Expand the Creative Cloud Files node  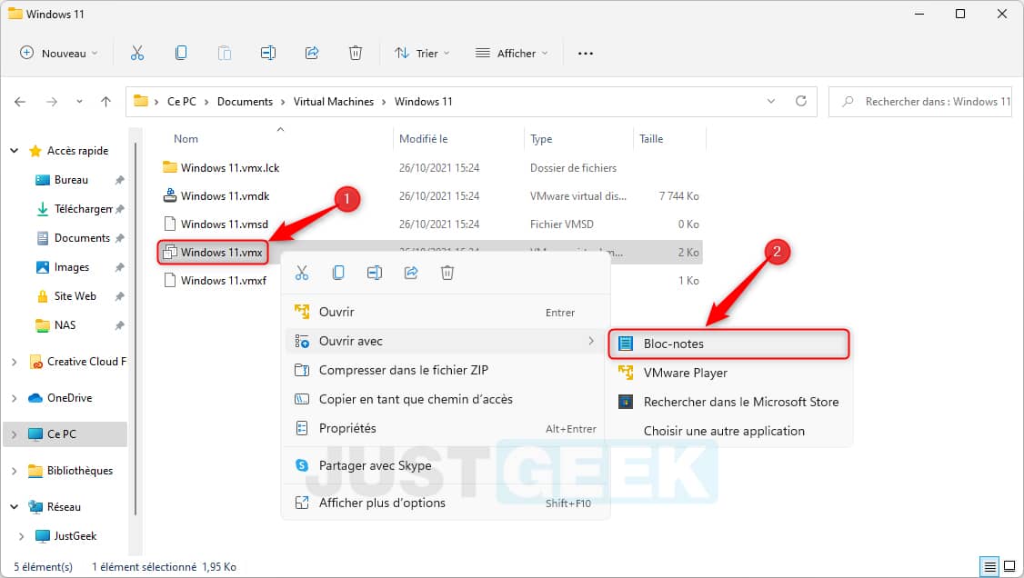pos(15,362)
